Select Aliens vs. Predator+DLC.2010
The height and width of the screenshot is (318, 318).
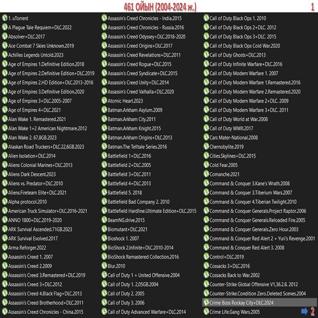pos(35,184)
